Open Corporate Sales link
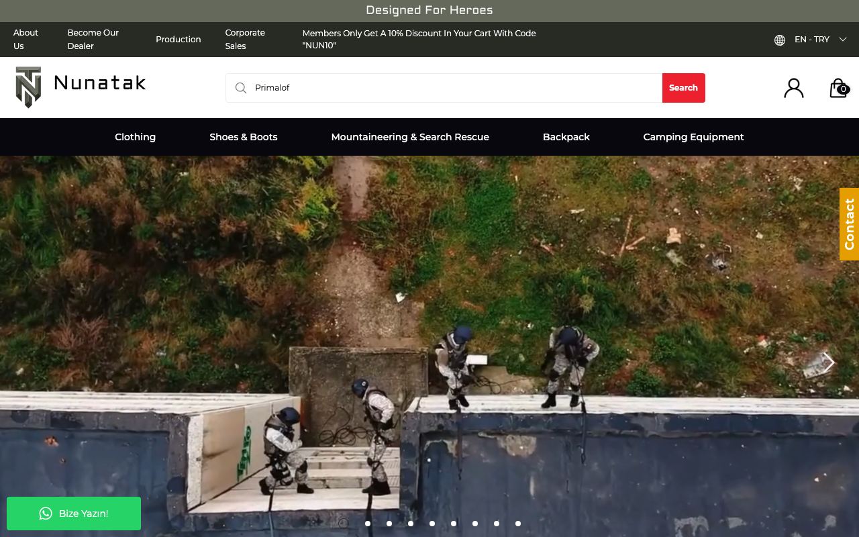The height and width of the screenshot is (537, 859). [245, 40]
